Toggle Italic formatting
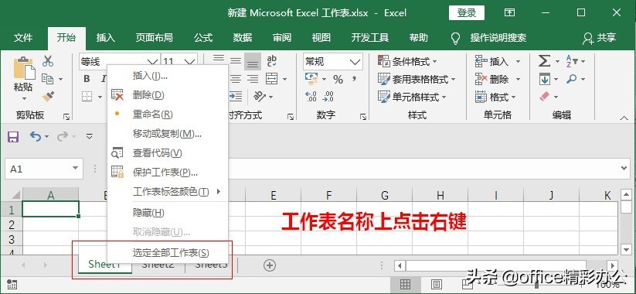636x294 pixels. tap(103, 79)
